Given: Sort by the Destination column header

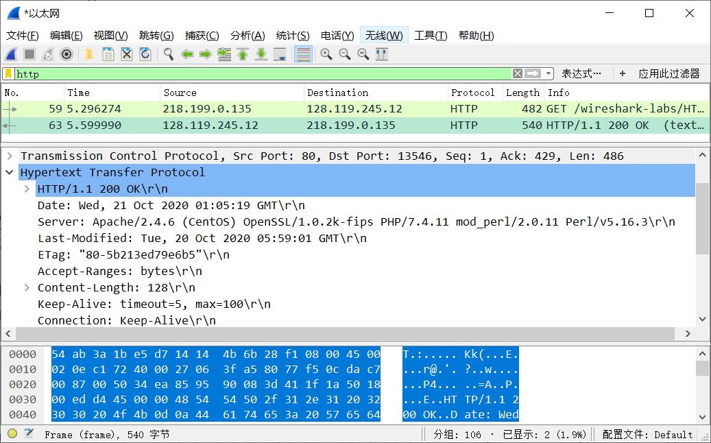Looking at the screenshot, I should tap(376, 93).
